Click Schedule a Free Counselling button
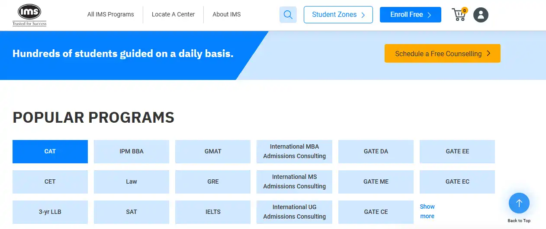Viewport: 546px width, 229px height. (443, 54)
